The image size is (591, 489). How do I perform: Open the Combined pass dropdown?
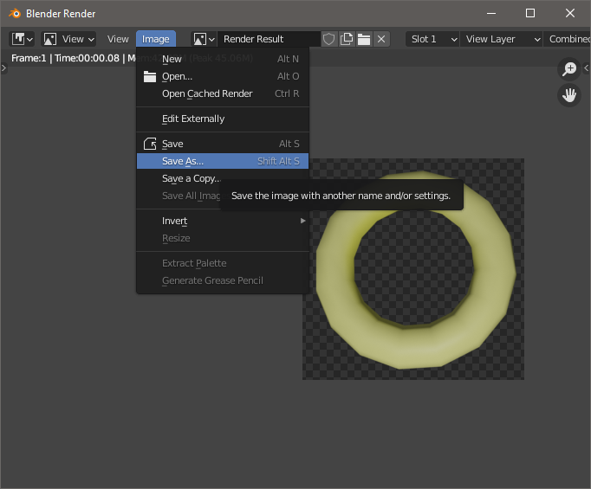[568, 39]
